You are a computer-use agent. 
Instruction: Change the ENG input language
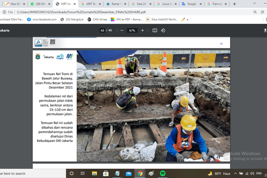259,173
